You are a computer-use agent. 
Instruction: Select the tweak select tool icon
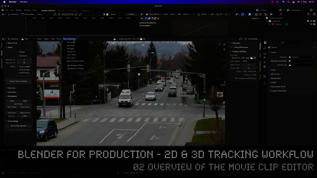[x=142, y=18]
